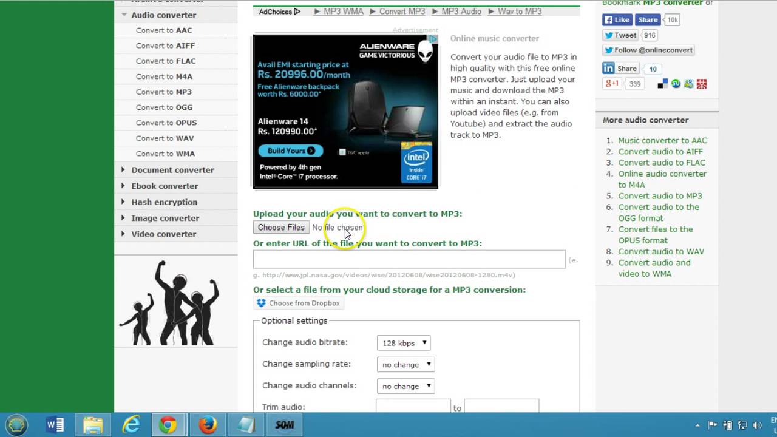Open Internet Explorer from taskbar
777x437 pixels.
pos(131,425)
